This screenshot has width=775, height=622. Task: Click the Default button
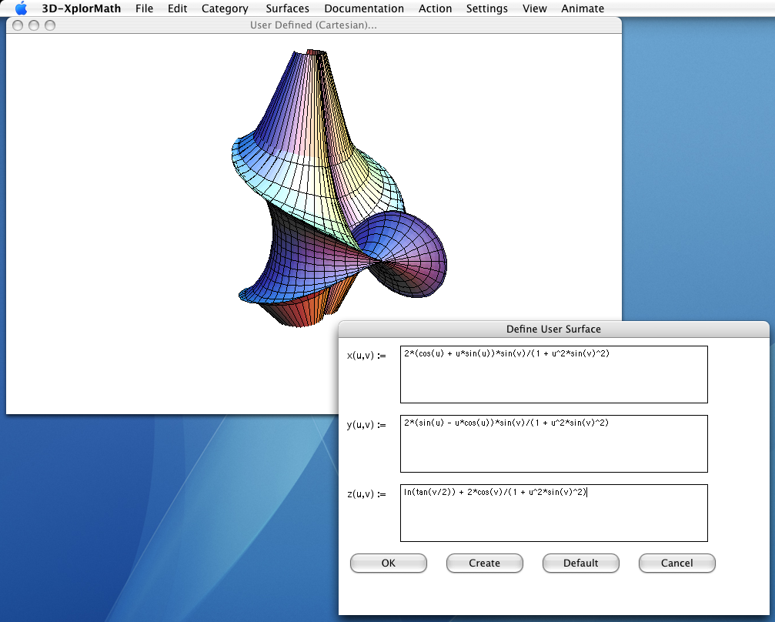581,563
